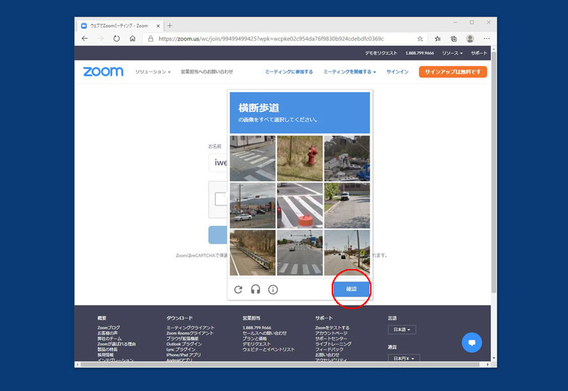Open the browser settings ellipsis menu

pyautogui.click(x=486, y=38)
